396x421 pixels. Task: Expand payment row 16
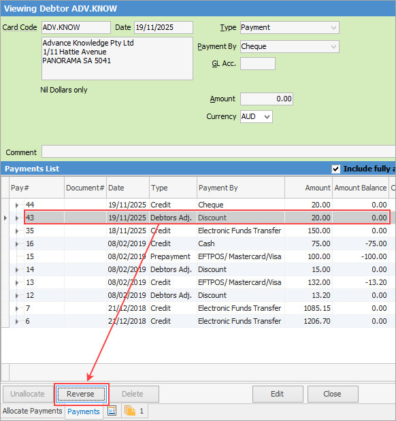(x=17, y=243)
